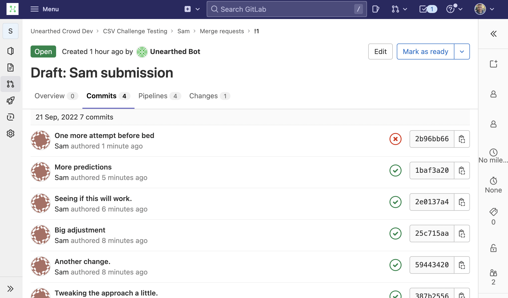Expand the create new plus dropdown

pos(192,9)
